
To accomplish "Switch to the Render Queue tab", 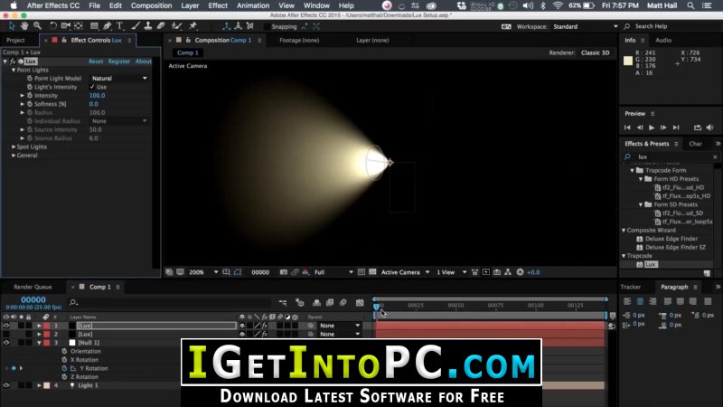I will (33, 287).
